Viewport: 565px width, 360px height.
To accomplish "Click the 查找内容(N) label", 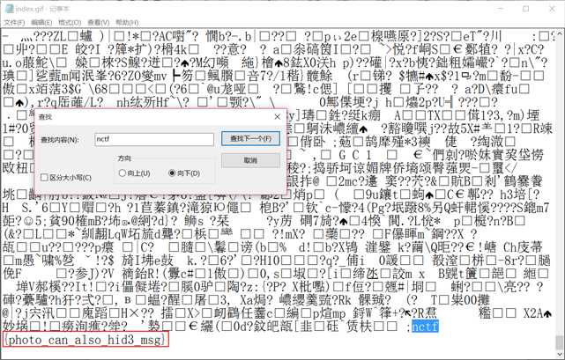I will pos(59,140).
